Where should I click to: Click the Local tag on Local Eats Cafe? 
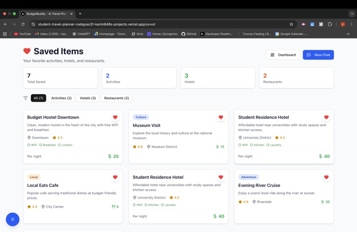(34, 177)
